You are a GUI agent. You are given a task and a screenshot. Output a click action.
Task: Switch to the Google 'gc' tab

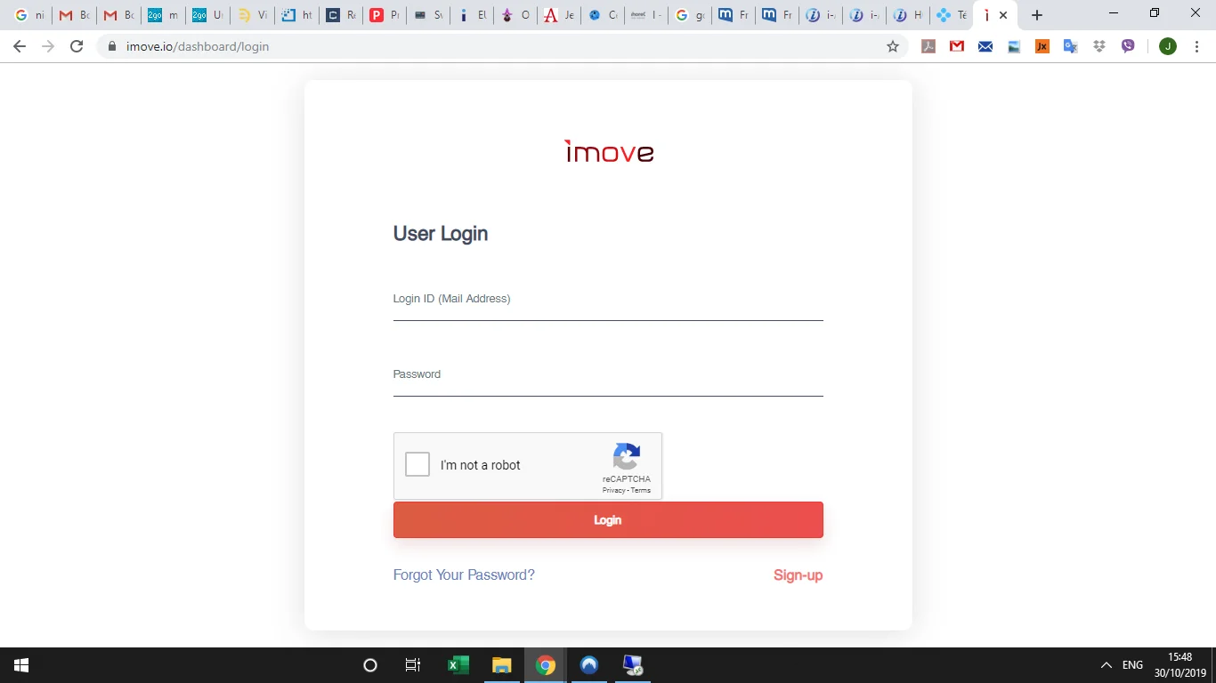pos(691,15)
